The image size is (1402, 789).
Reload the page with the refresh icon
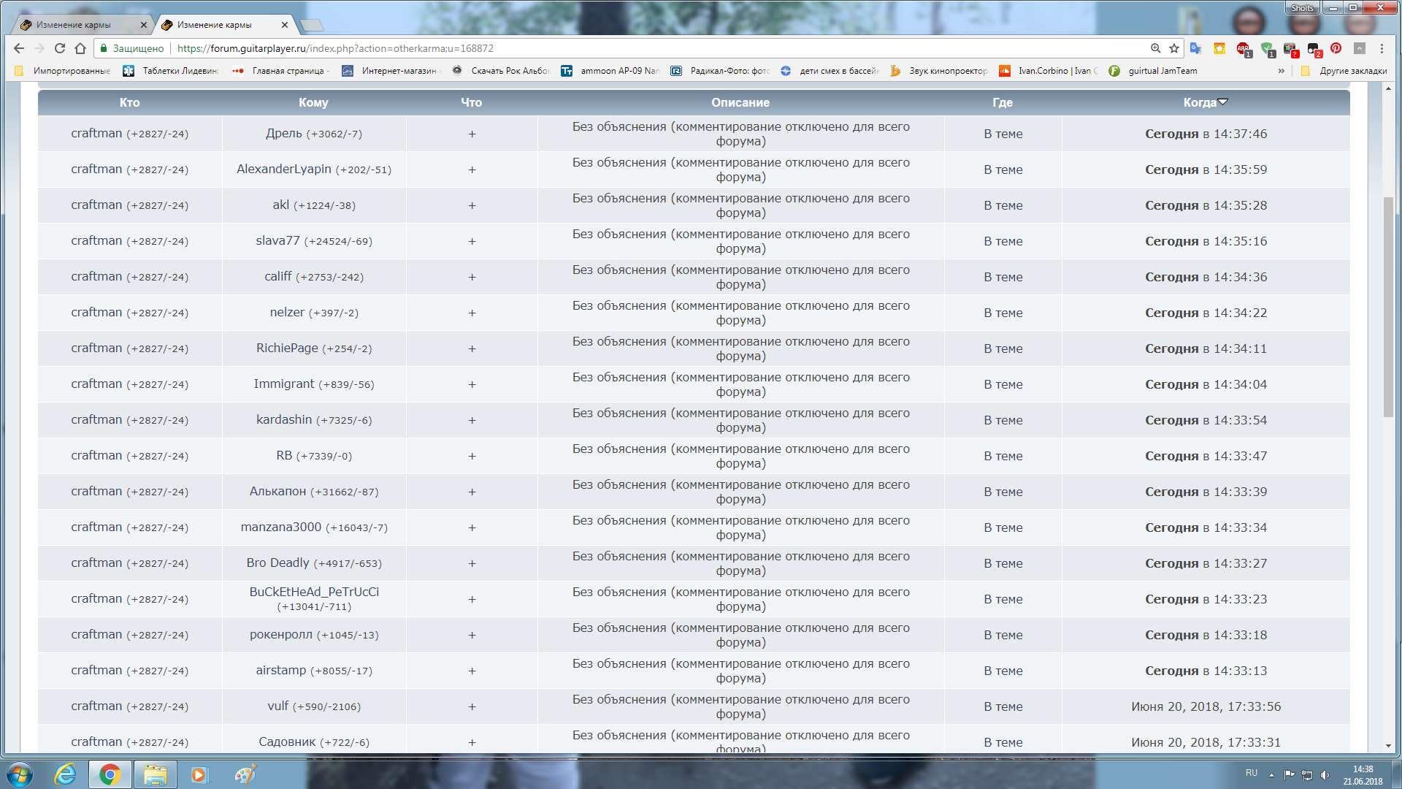pos(60,48)
